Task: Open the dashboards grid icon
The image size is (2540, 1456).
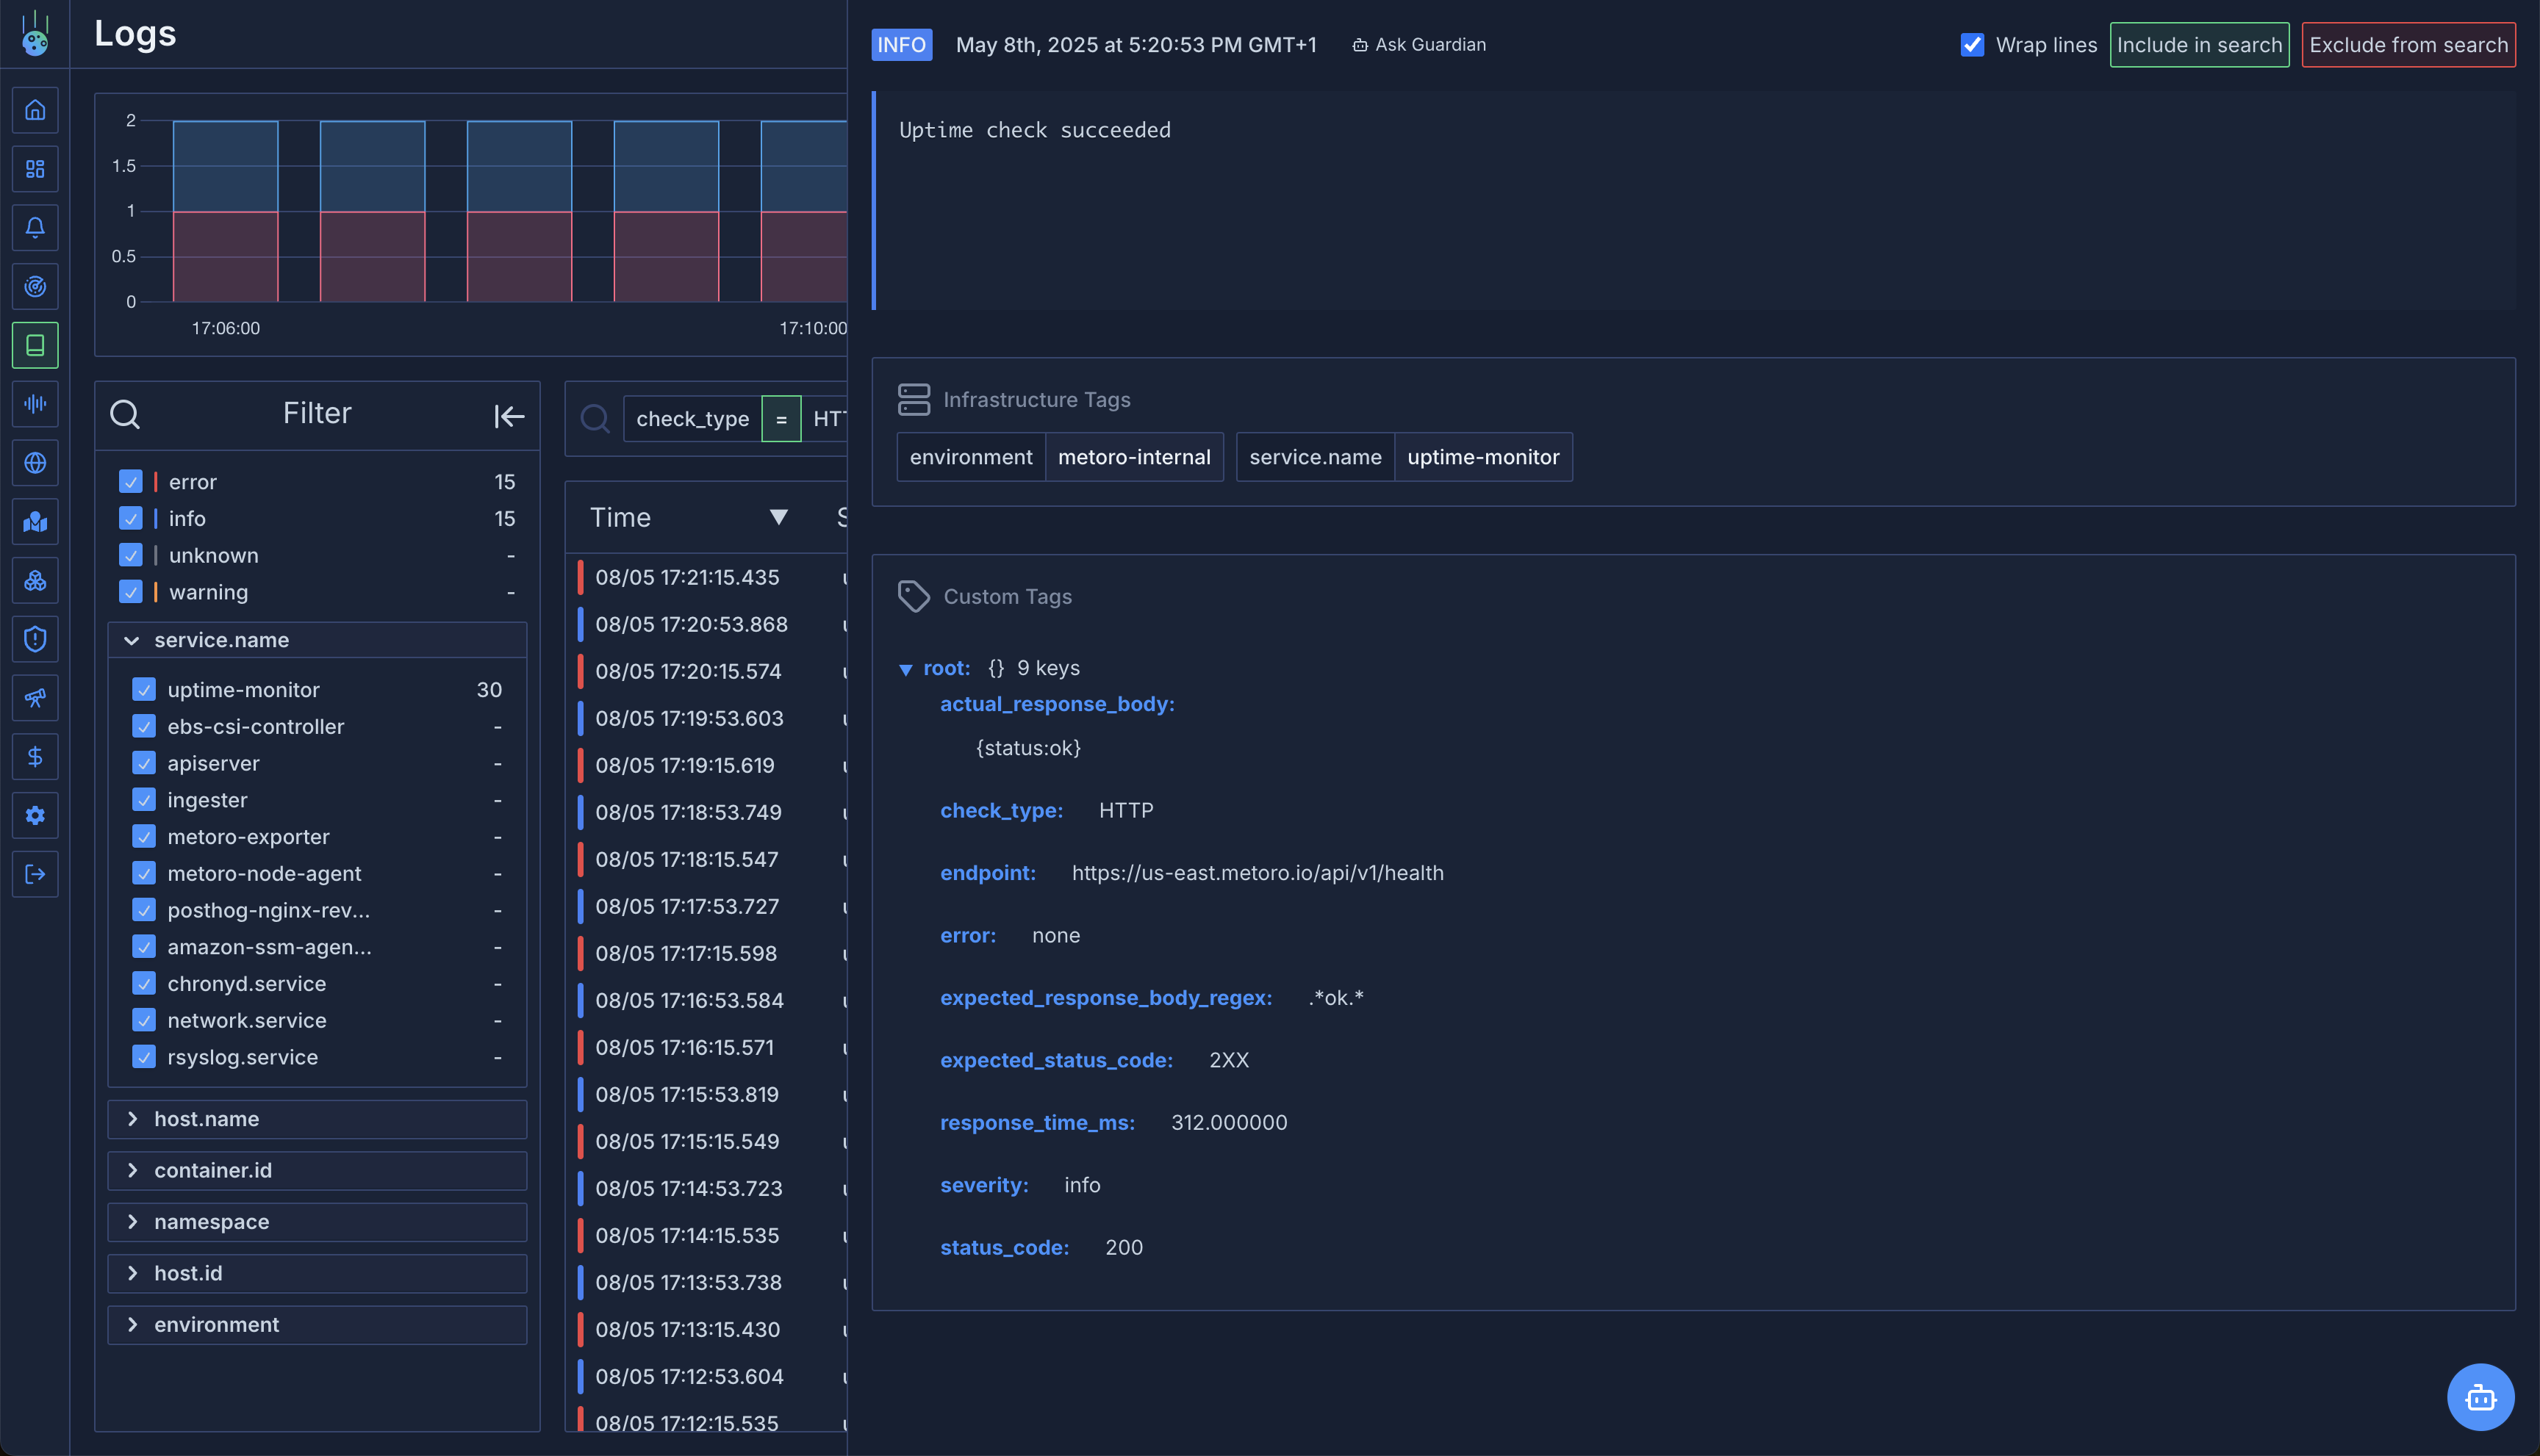Action: pos(35,169)
